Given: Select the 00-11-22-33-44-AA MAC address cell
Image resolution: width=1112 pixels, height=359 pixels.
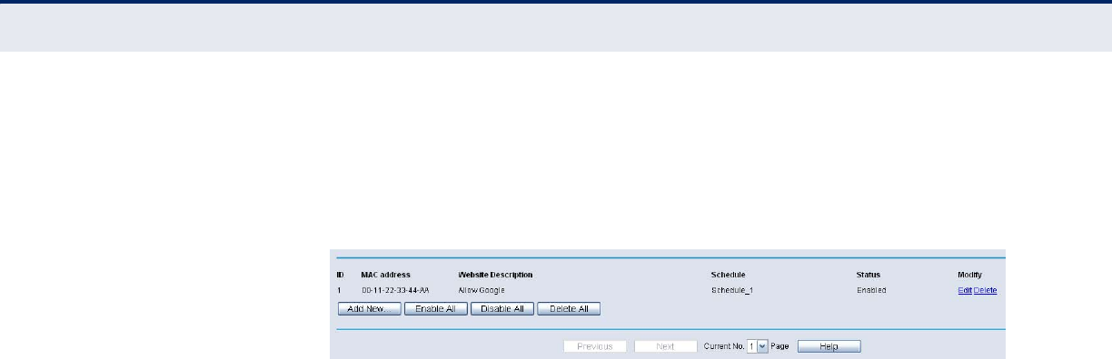Looking at the screenshot, I should (395, 290).
